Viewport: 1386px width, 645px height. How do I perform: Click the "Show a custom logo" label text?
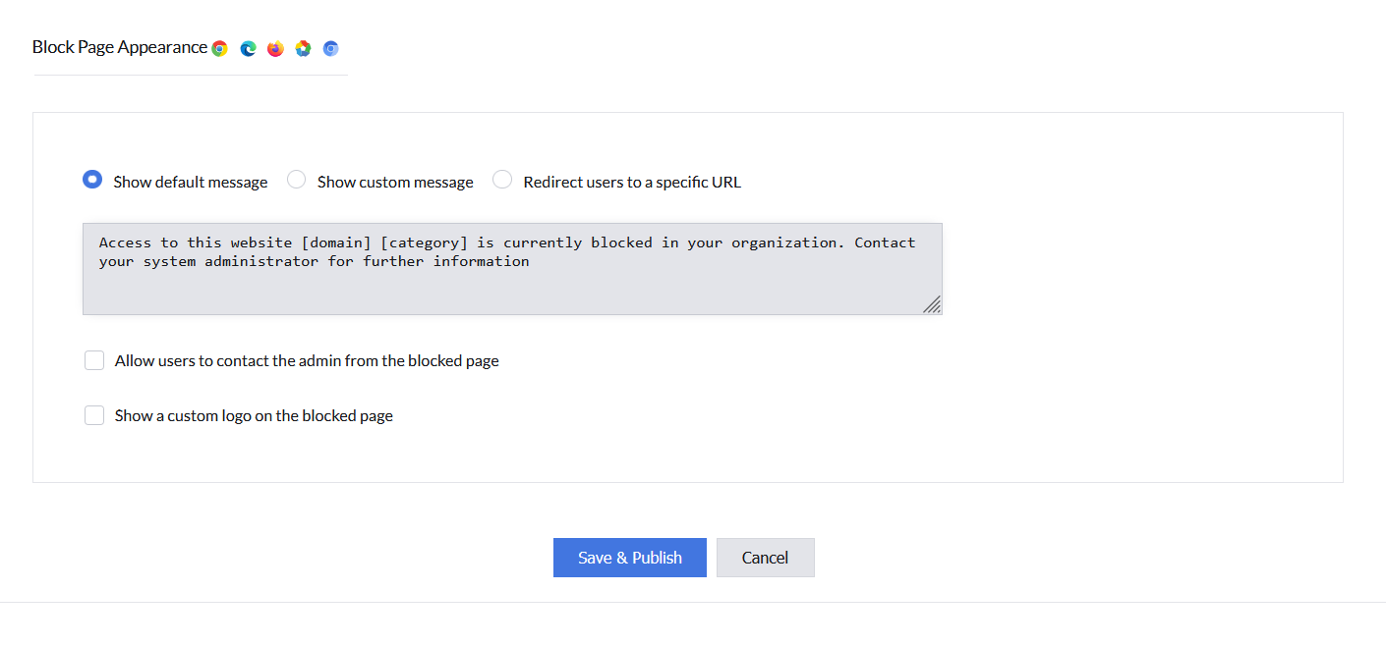254,415
